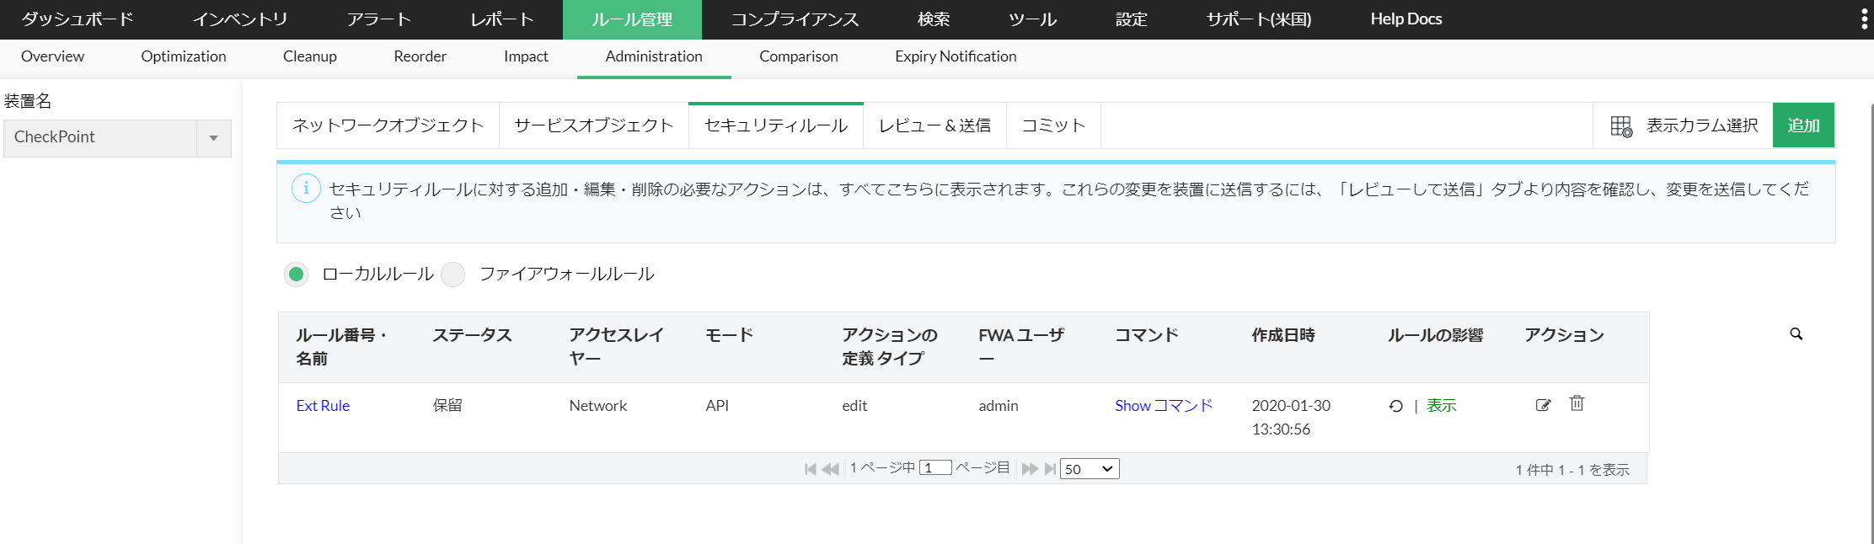Click the green 表示 rule impact link

(1442, 406)
